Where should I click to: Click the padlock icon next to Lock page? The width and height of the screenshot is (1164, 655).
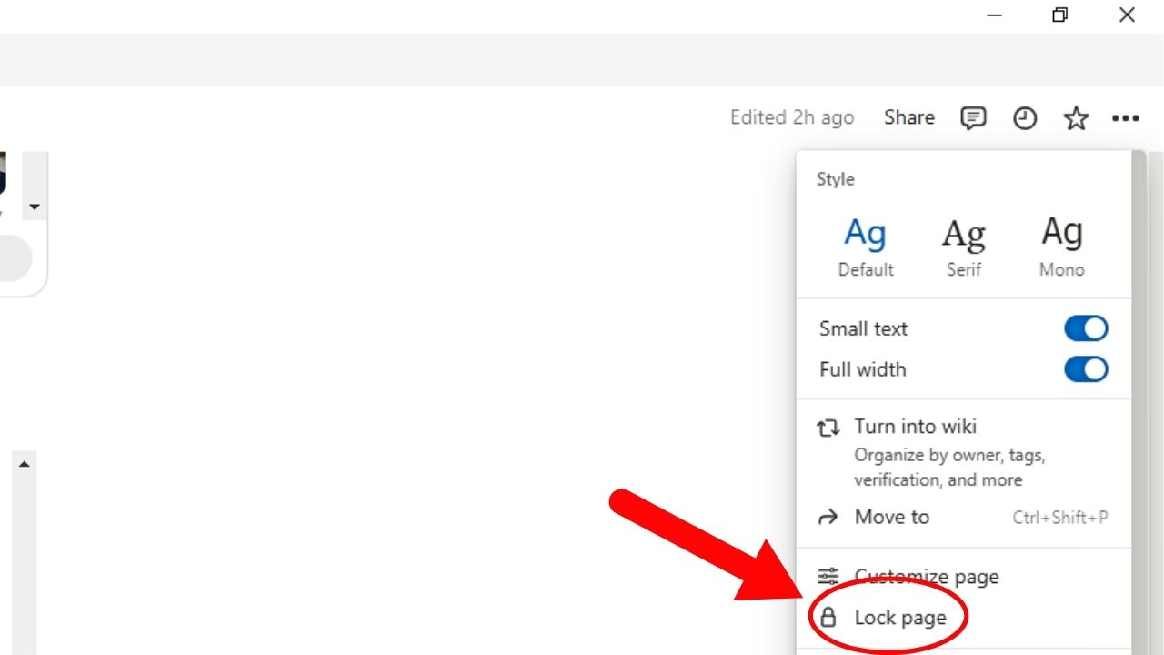pos(828,617)
